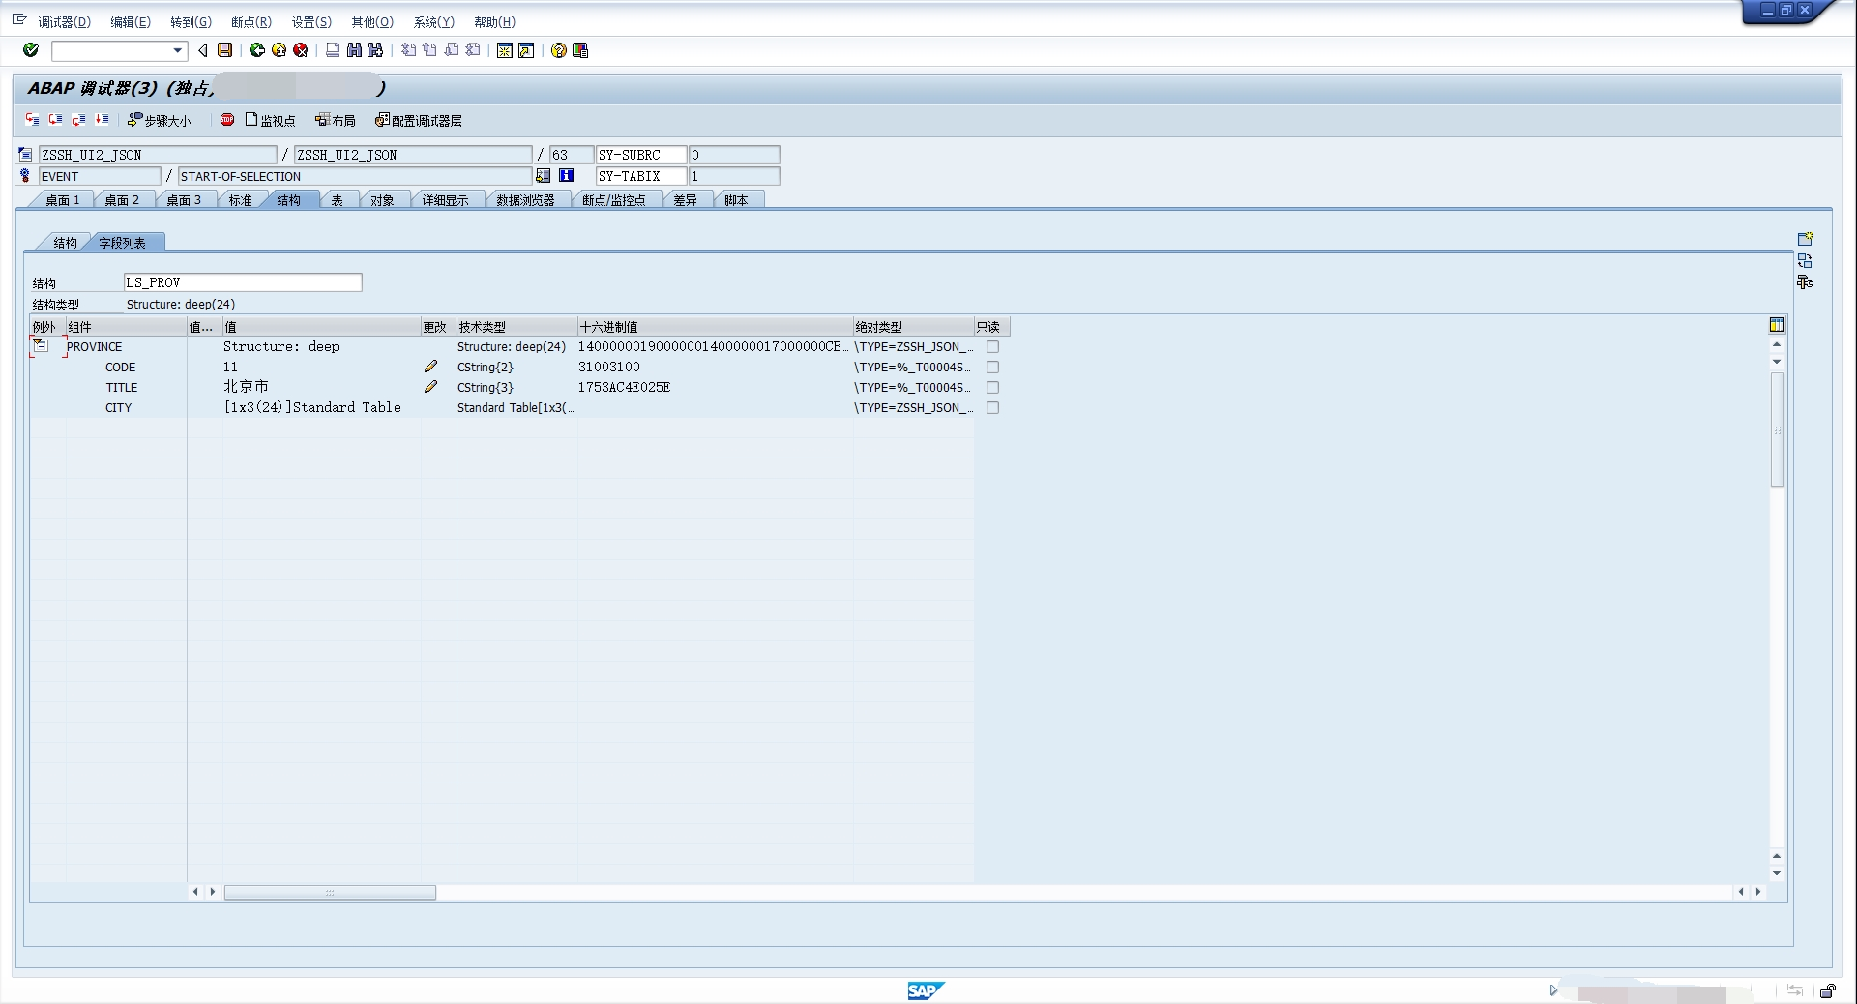The width and height of the screenshot is (1857, 1004).
Task: Click the New Tool icon at right
Action: pyautogui.click(x=1805, y=239)
